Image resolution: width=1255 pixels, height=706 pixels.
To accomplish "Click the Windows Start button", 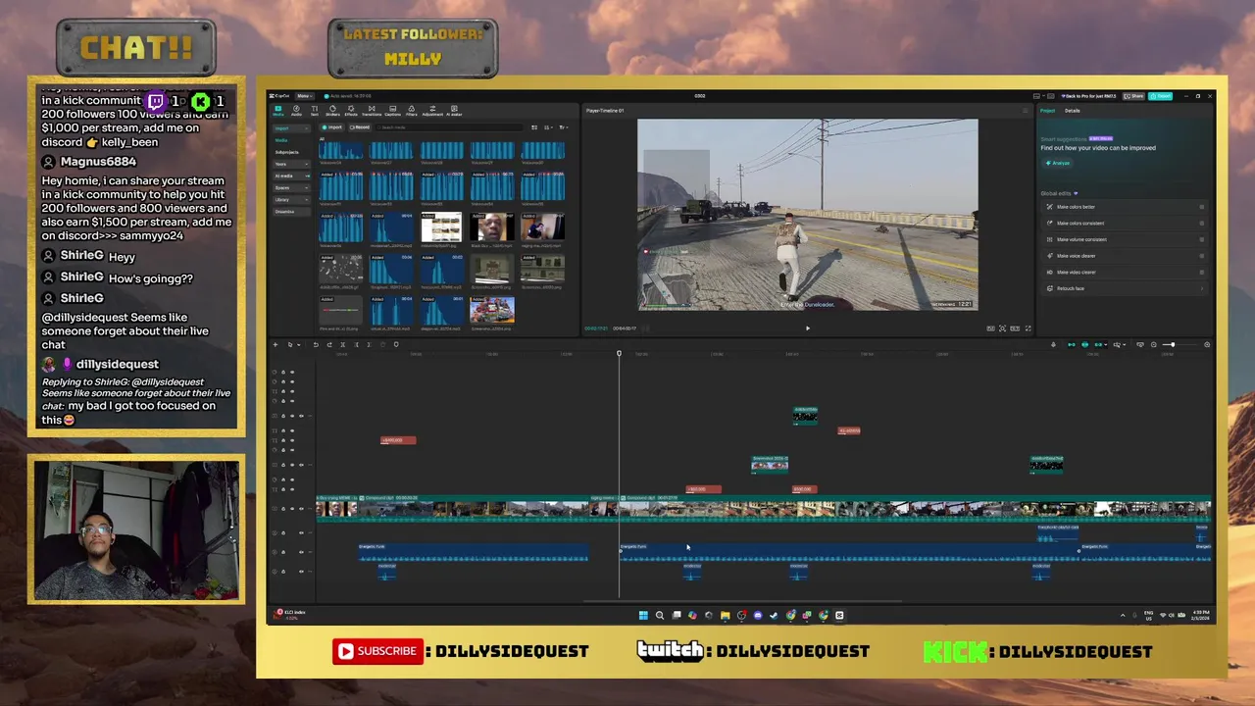I will (643, 615).
